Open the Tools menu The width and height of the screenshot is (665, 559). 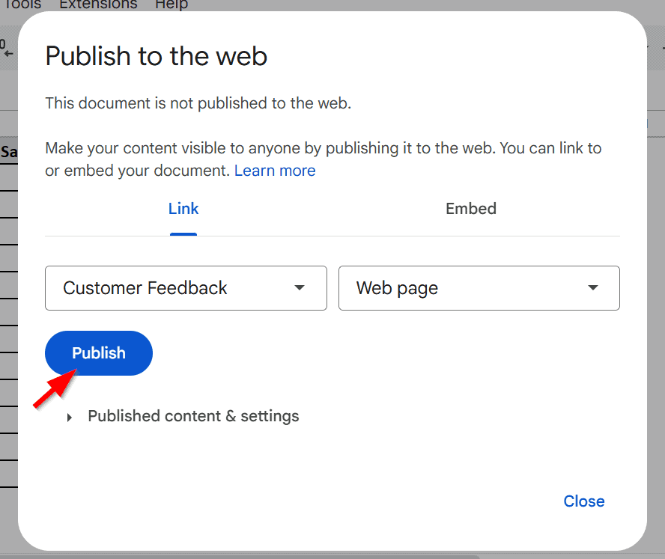point(22,4)
